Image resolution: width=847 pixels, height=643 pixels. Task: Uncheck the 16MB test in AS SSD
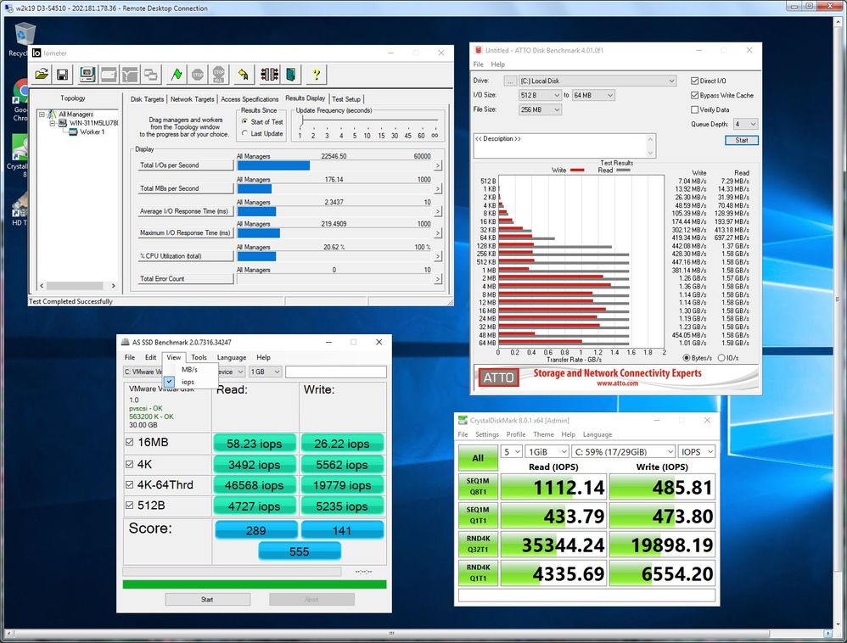129,442
